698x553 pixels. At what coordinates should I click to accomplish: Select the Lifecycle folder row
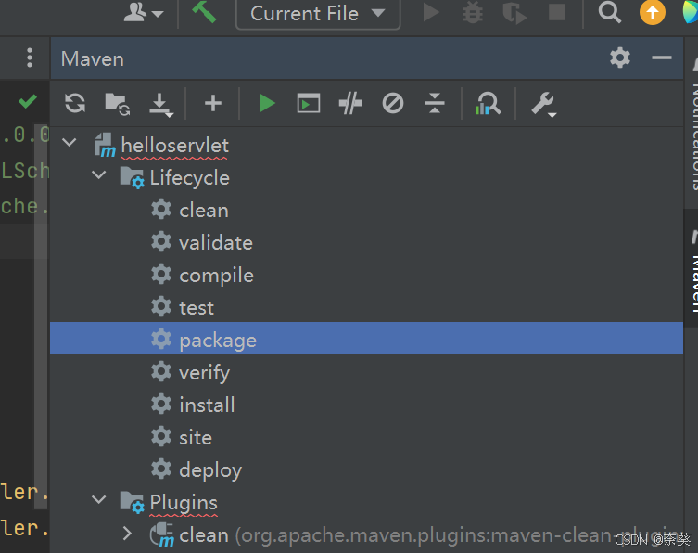tap(366, 178)
